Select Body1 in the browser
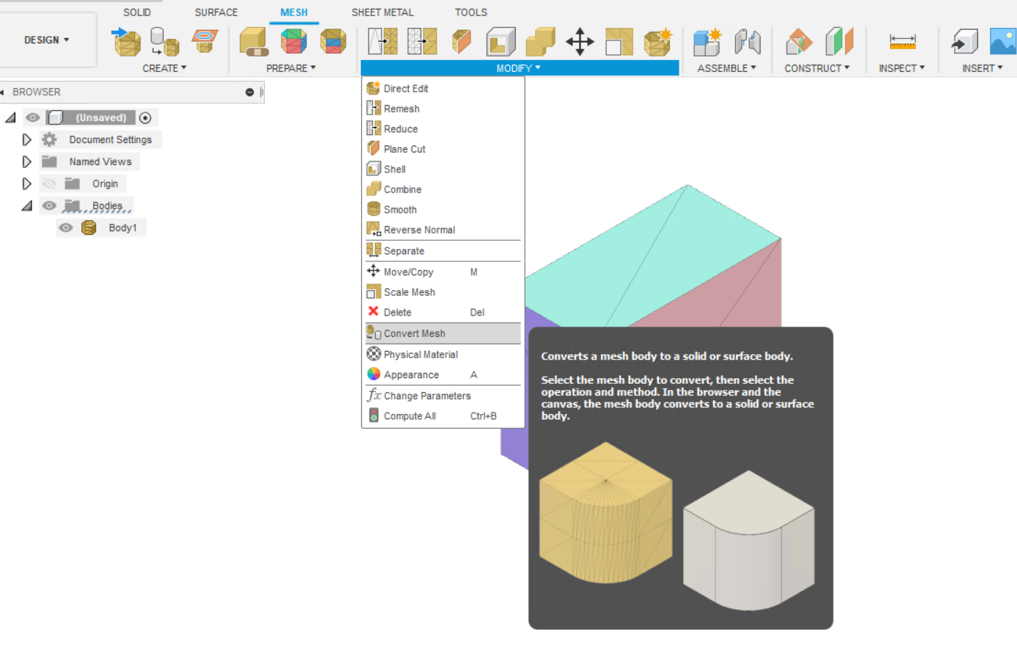This screenshot has height=657, width=1017. click(x=123, y=228)
